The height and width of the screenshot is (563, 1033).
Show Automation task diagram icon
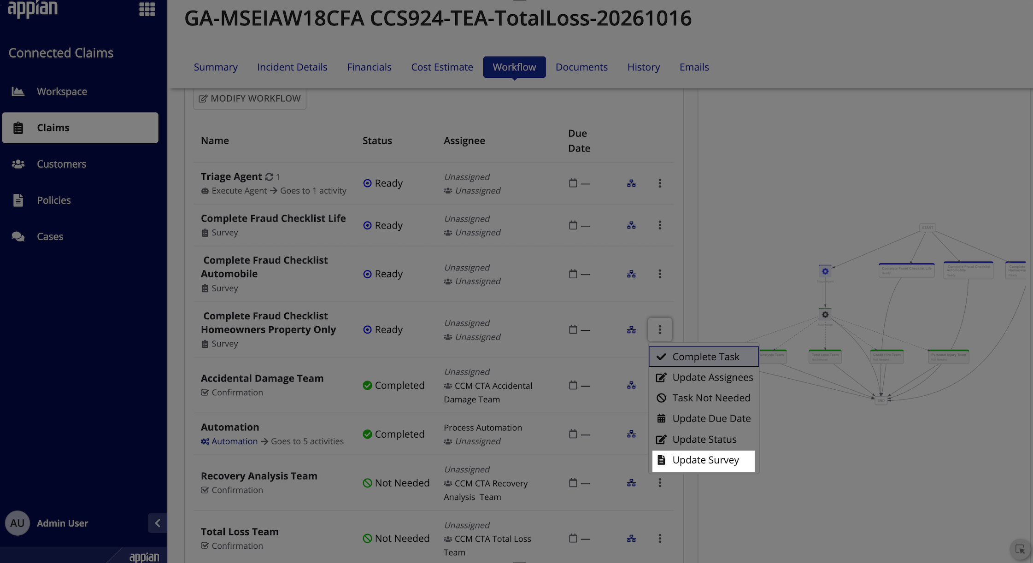[x=631, y=434]
